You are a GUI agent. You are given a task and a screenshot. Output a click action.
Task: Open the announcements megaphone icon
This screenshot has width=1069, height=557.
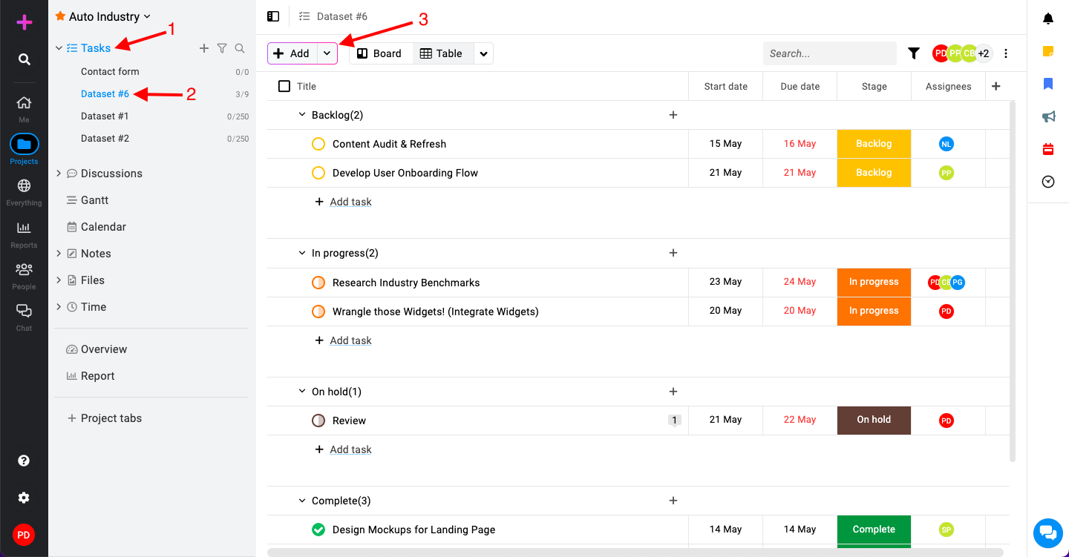(x=1048, y=116)
